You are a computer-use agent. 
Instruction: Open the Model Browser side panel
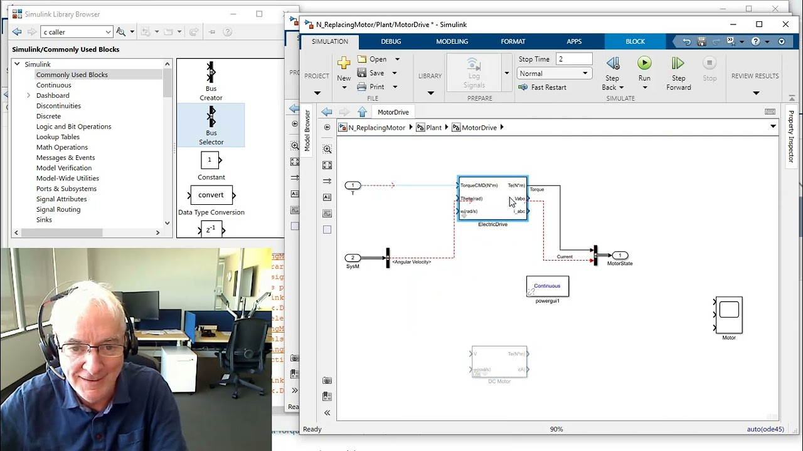[307, 130]
